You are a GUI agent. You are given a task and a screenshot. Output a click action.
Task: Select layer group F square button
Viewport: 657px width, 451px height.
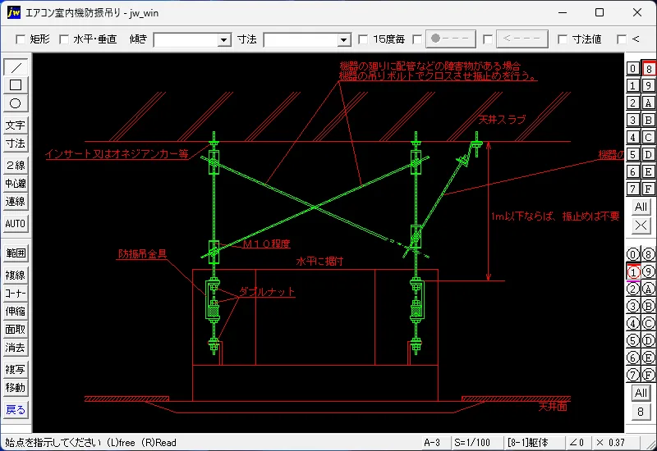tap(649, 189)
